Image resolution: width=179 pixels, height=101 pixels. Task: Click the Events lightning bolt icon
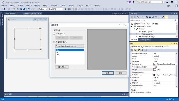pyautogui.click(x=142, y=50)
